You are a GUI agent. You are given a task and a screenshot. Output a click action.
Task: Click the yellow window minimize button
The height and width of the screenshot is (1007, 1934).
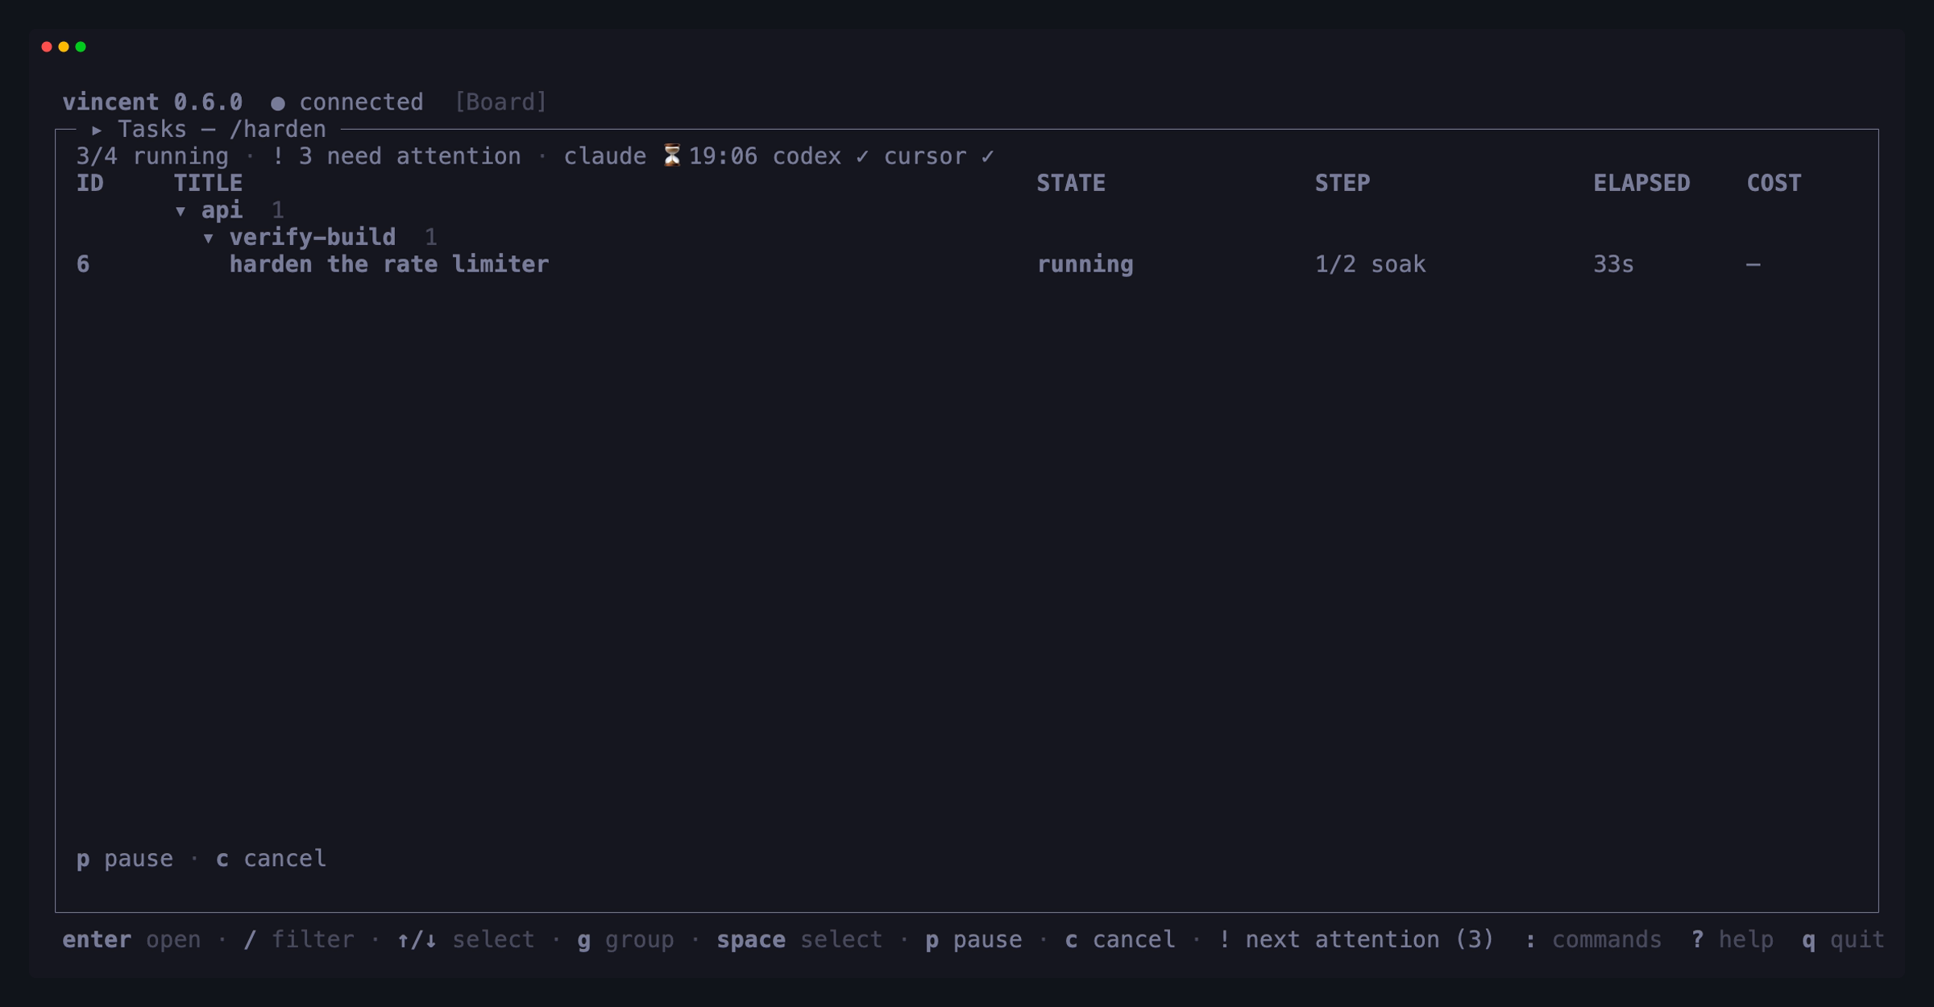[x=64, y=47]
